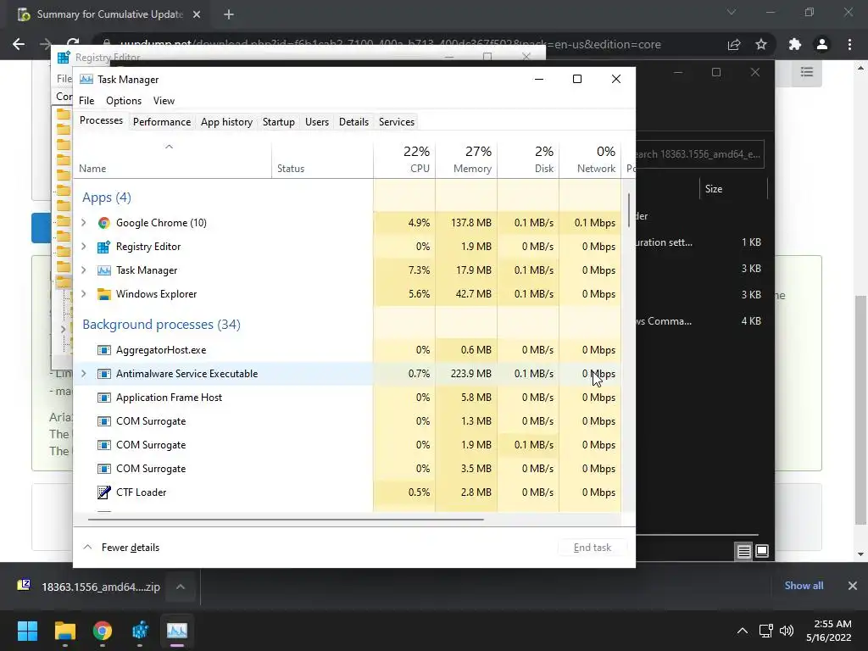Click the Explorer search box
868x651 pixels.
(699, 154)
